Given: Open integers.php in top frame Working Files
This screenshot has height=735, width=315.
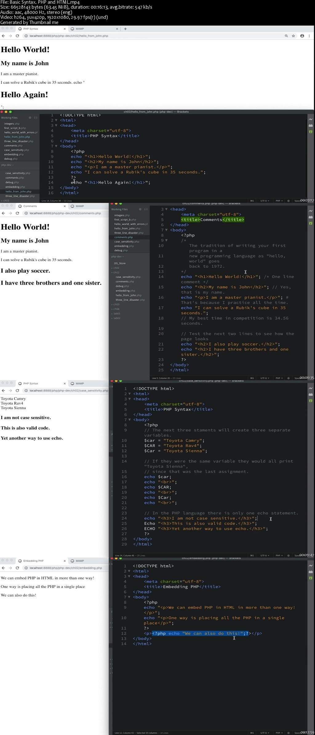Looking at the screenshot, I should click(12, 124).
